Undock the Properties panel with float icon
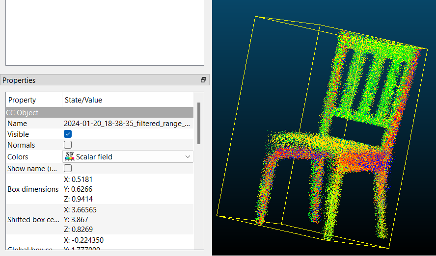436x256 pixels. [x=203, y=80]
